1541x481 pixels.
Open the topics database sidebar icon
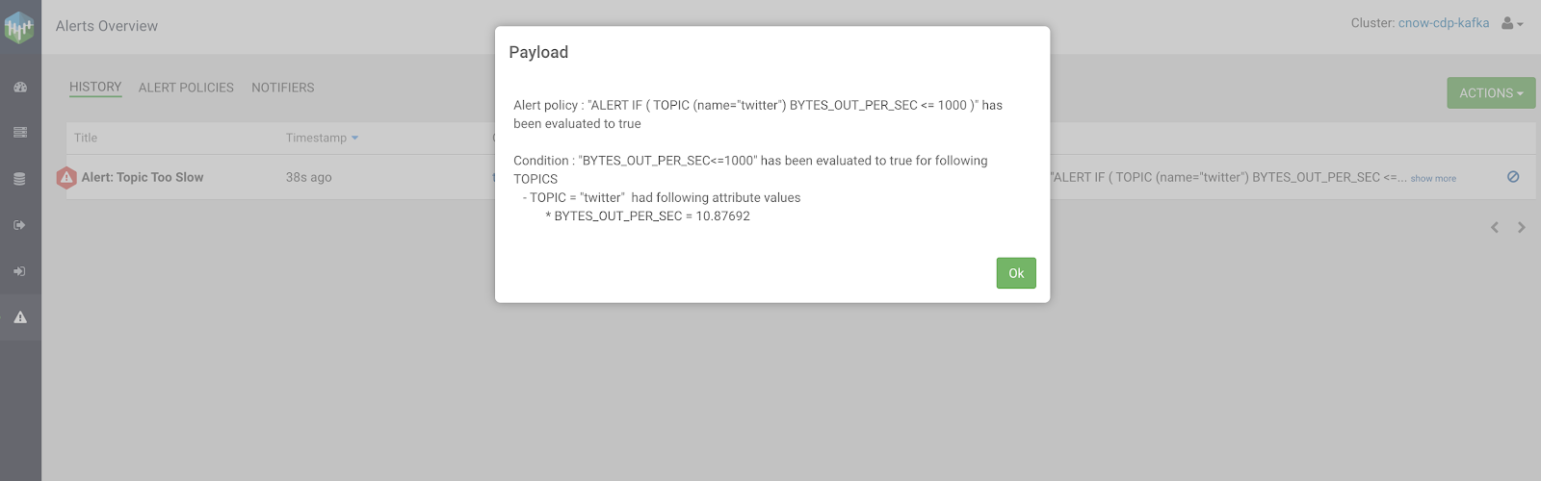click(20, 179)
